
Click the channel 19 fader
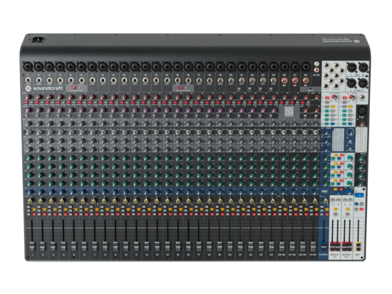(220, 246)
